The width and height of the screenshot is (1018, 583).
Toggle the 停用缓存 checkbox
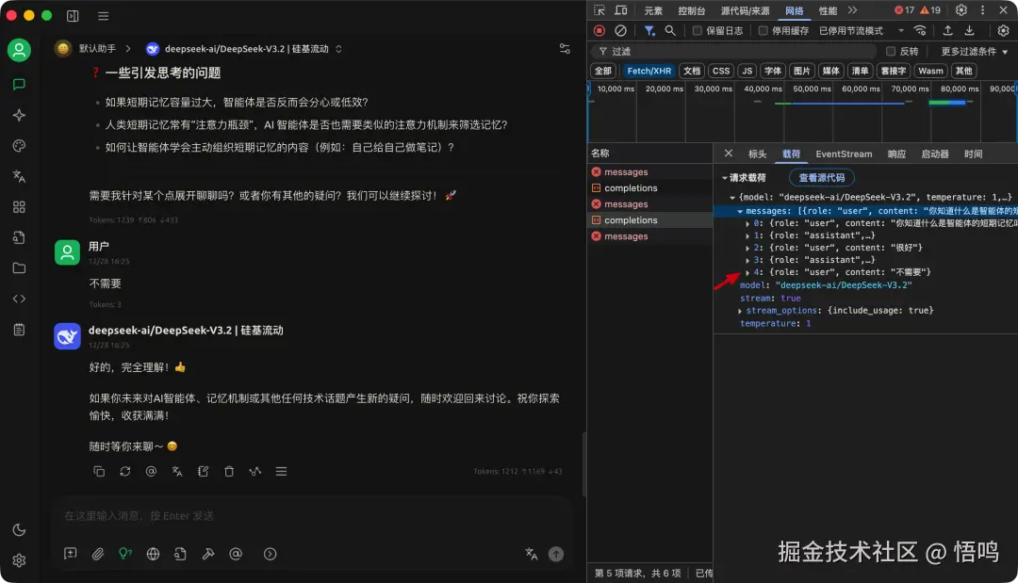coord(763,30)
